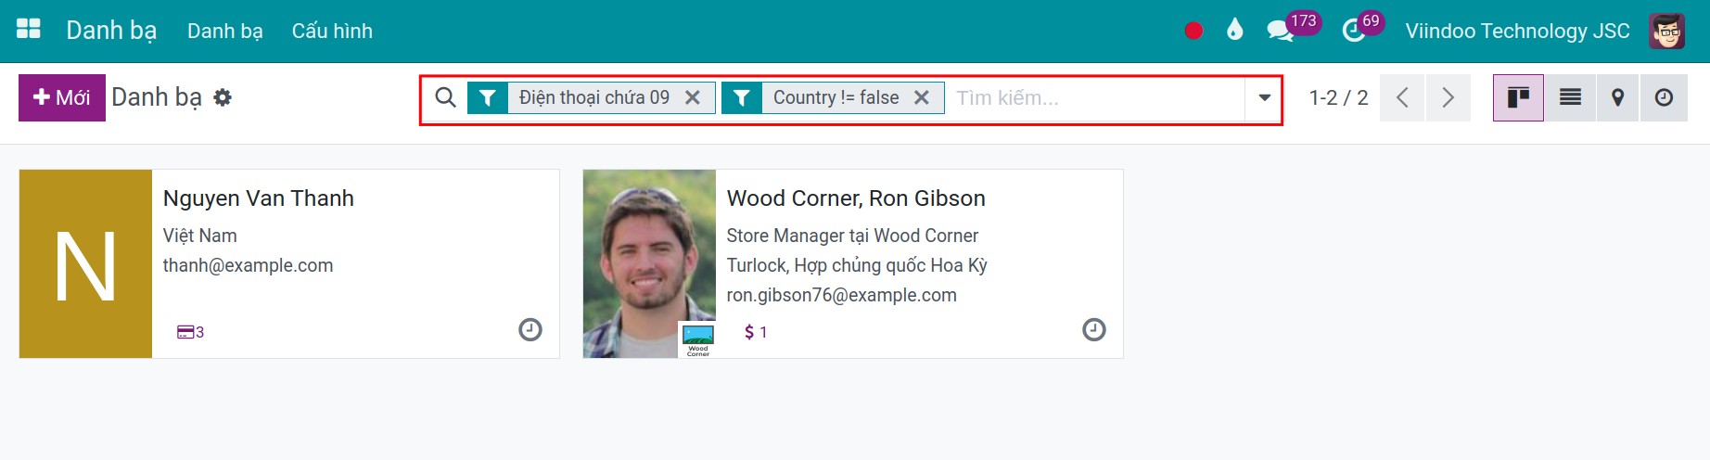Click the Tìm kiếm search field
The width and height of the screenshot is (1710, 460).
click(1096, 97)
